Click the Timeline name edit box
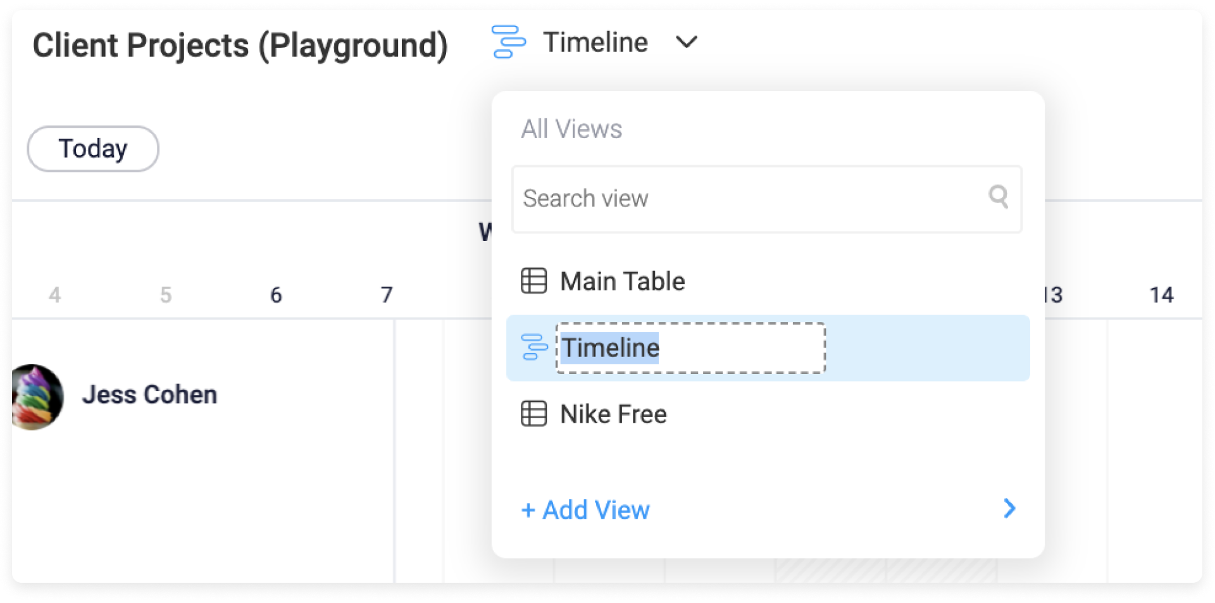Viewport: 1215px width, 603px height. 690,348
